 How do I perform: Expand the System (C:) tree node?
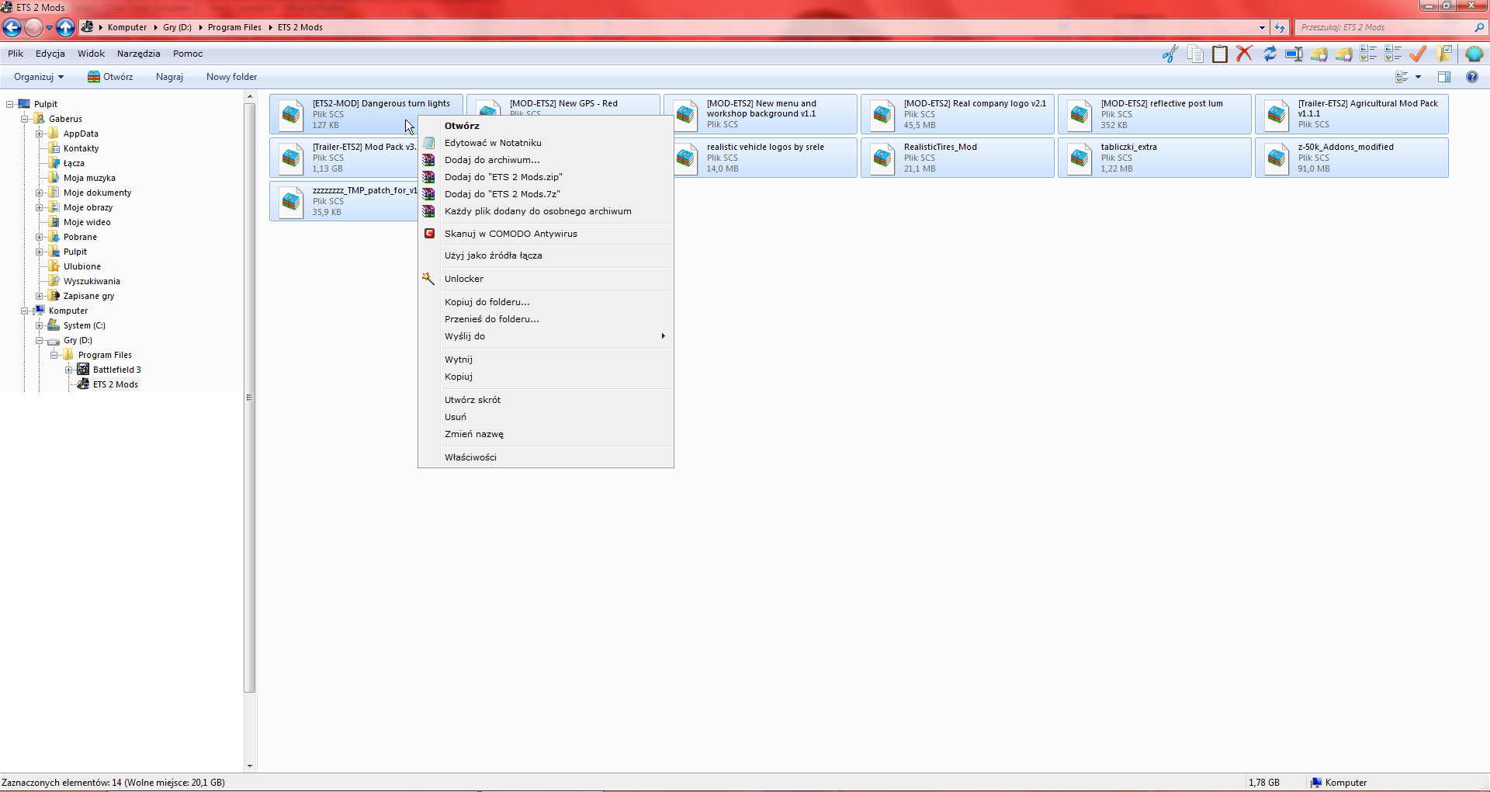point(39,325)
